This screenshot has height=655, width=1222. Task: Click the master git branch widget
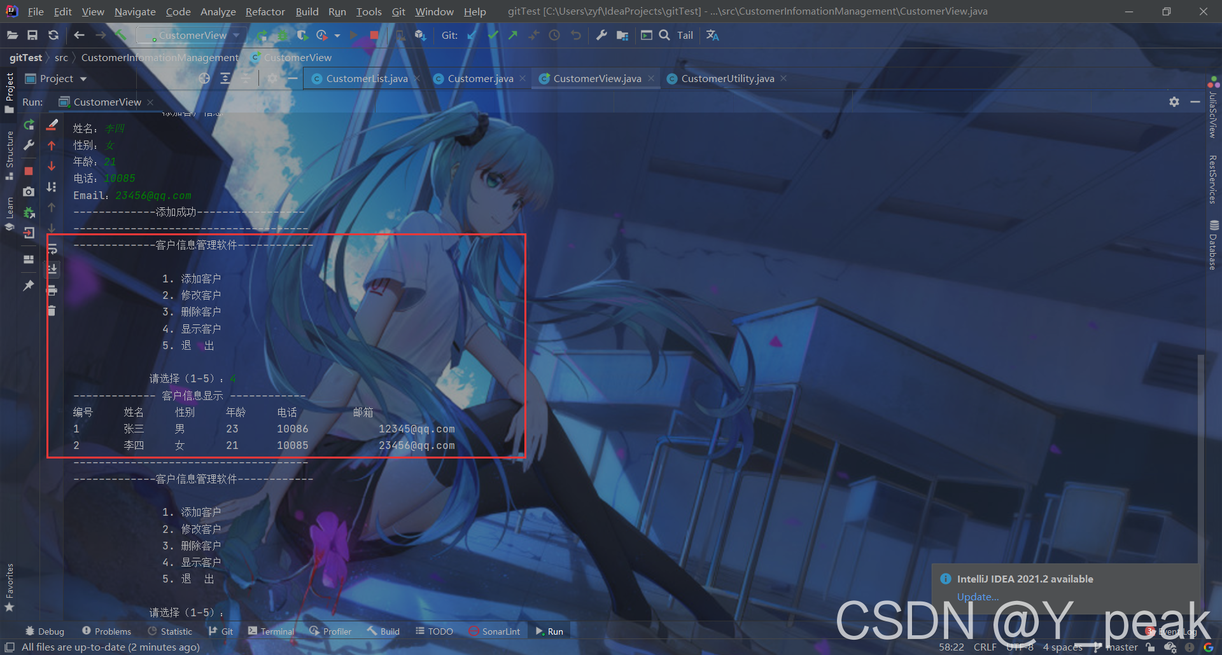pyautogui.click(x=1115, y=647)
